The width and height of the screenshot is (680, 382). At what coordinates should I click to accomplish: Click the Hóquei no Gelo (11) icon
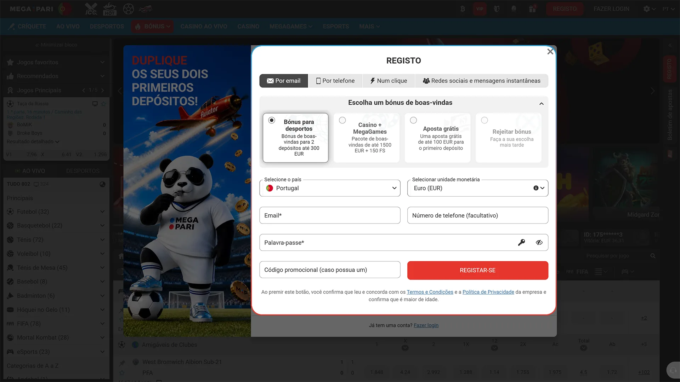click(10, 309)
